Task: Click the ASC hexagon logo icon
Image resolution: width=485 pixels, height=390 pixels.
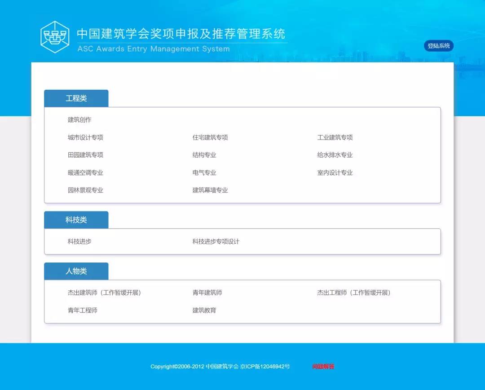Action: tap(55, 37)
